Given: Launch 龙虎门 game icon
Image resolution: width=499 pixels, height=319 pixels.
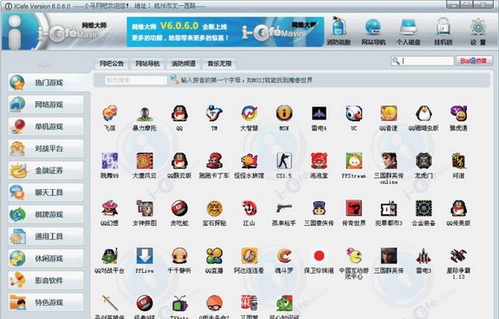Looking at the screenshot, I should [x=423, y=160].
